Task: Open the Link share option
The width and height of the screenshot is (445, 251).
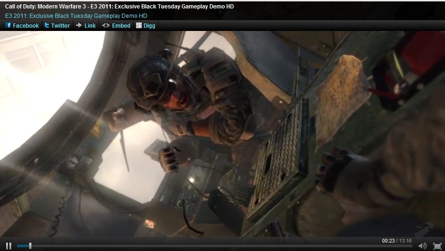Action: pos(86,25)
